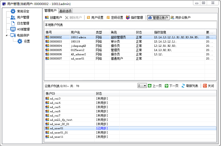Select user icon of account 00000002
Screen dimensions: 221x146
click(47, 37)
